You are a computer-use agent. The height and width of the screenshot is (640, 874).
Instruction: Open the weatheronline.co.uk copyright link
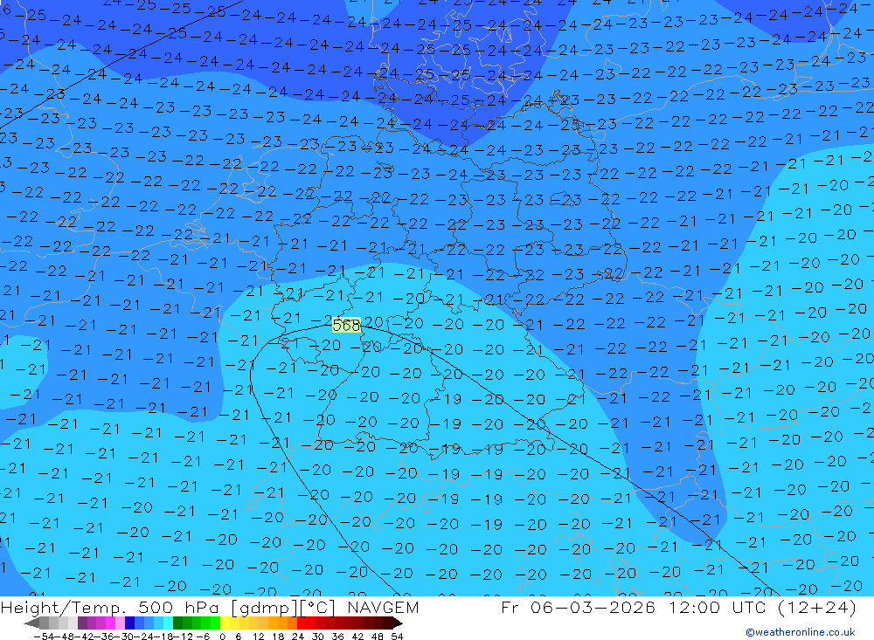point(801,632)
